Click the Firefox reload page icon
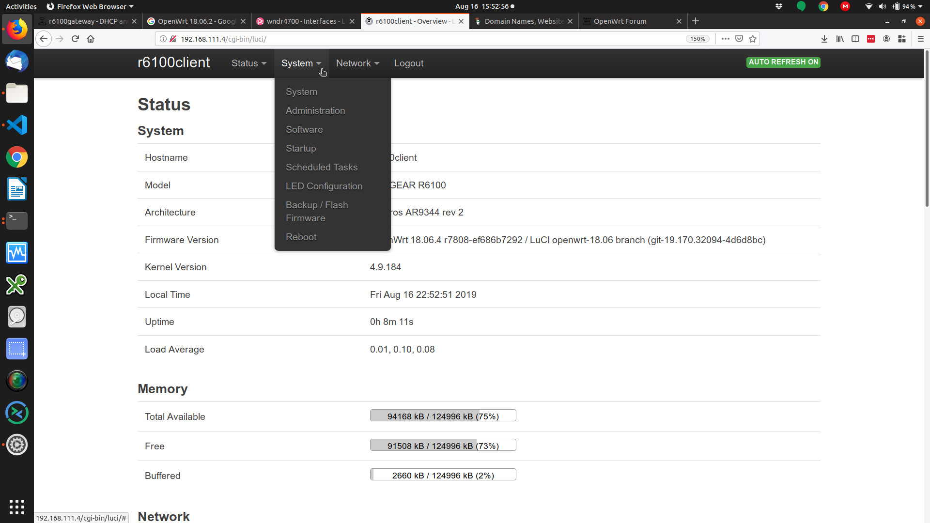This screenshot has height=523, width=930. click(75, 39)
